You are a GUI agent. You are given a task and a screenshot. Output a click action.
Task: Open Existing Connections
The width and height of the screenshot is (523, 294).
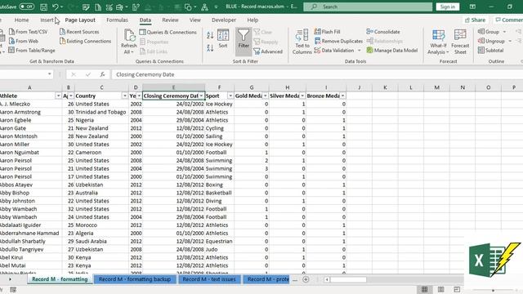pos(85,41)
